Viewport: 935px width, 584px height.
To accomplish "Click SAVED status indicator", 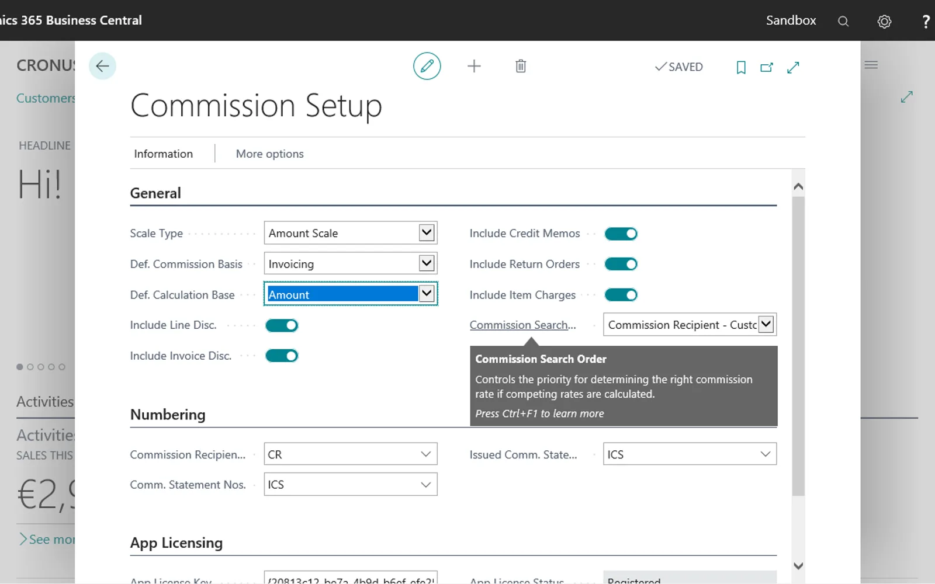I will tap(679, 67).
